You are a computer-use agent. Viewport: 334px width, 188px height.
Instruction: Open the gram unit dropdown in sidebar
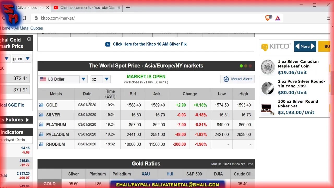tap(21, 59)
